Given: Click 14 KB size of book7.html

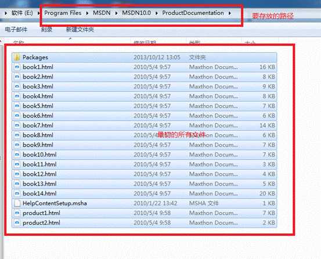Looking at the screenshot, I should tap(268, 125).
